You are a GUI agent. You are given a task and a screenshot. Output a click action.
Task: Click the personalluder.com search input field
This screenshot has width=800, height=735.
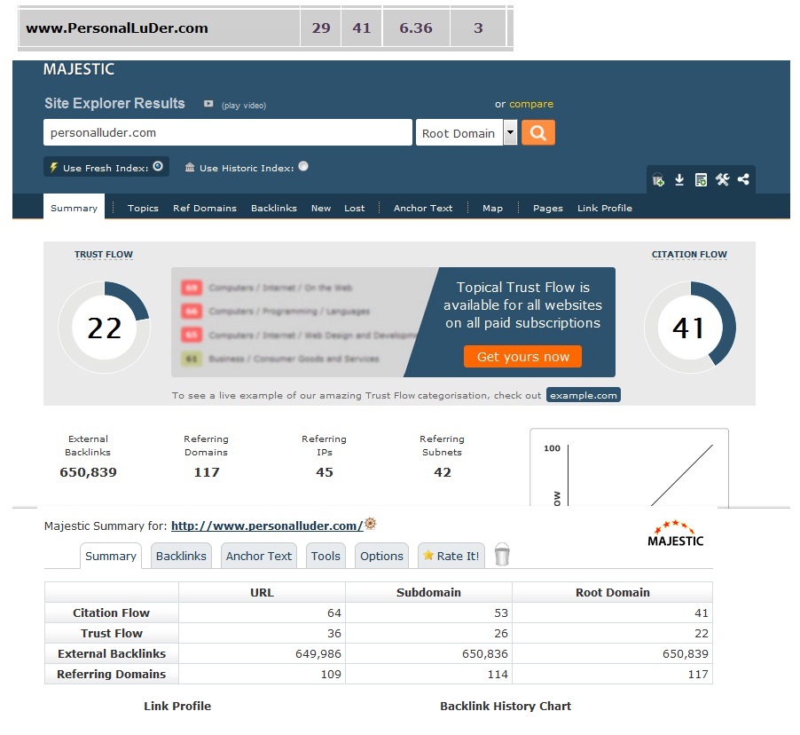coord(228,133)
